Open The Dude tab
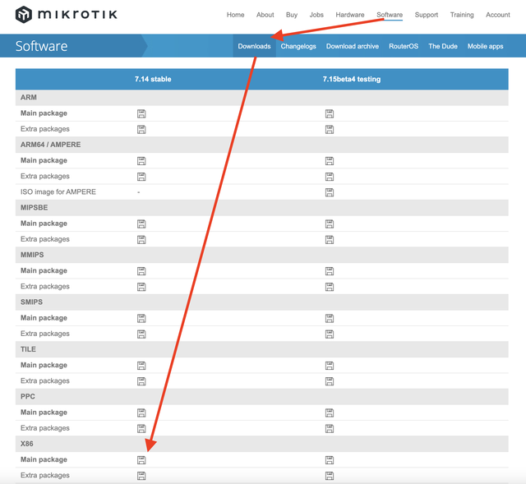This screenshot has height=484, width=526. 443,46
